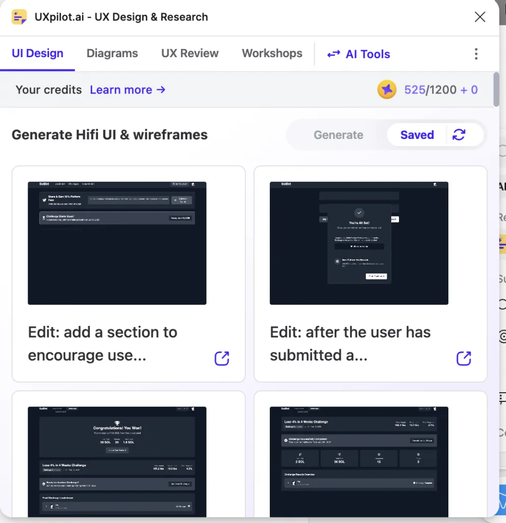Screen dimensions: 506x523
Task: Select the Saved toggle option
Action: pos(417,135)
